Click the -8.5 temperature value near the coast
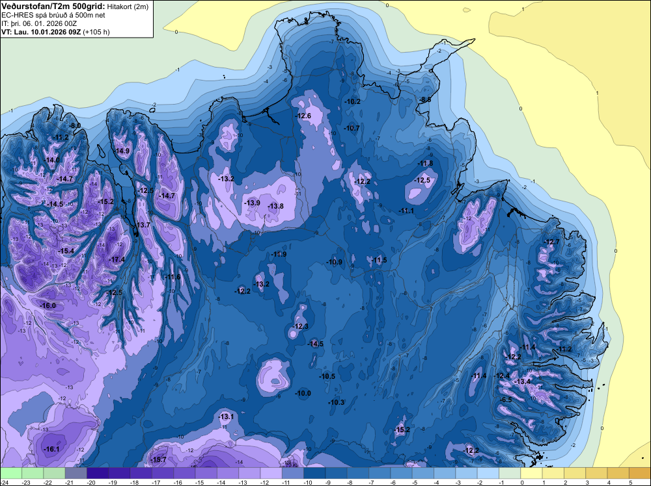The image size is (651, 486). click(x=425, y=100)
